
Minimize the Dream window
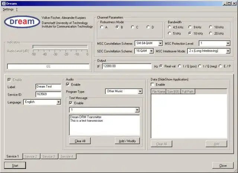pos(225,3)
